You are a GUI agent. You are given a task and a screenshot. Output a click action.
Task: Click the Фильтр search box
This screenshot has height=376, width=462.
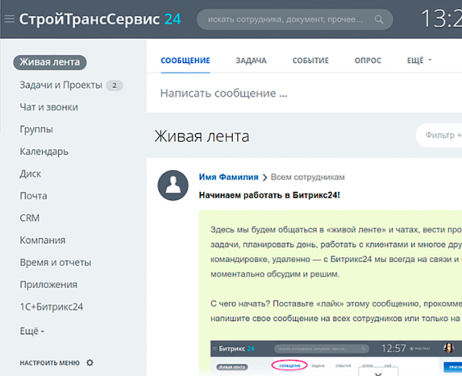tap(439, 135)
